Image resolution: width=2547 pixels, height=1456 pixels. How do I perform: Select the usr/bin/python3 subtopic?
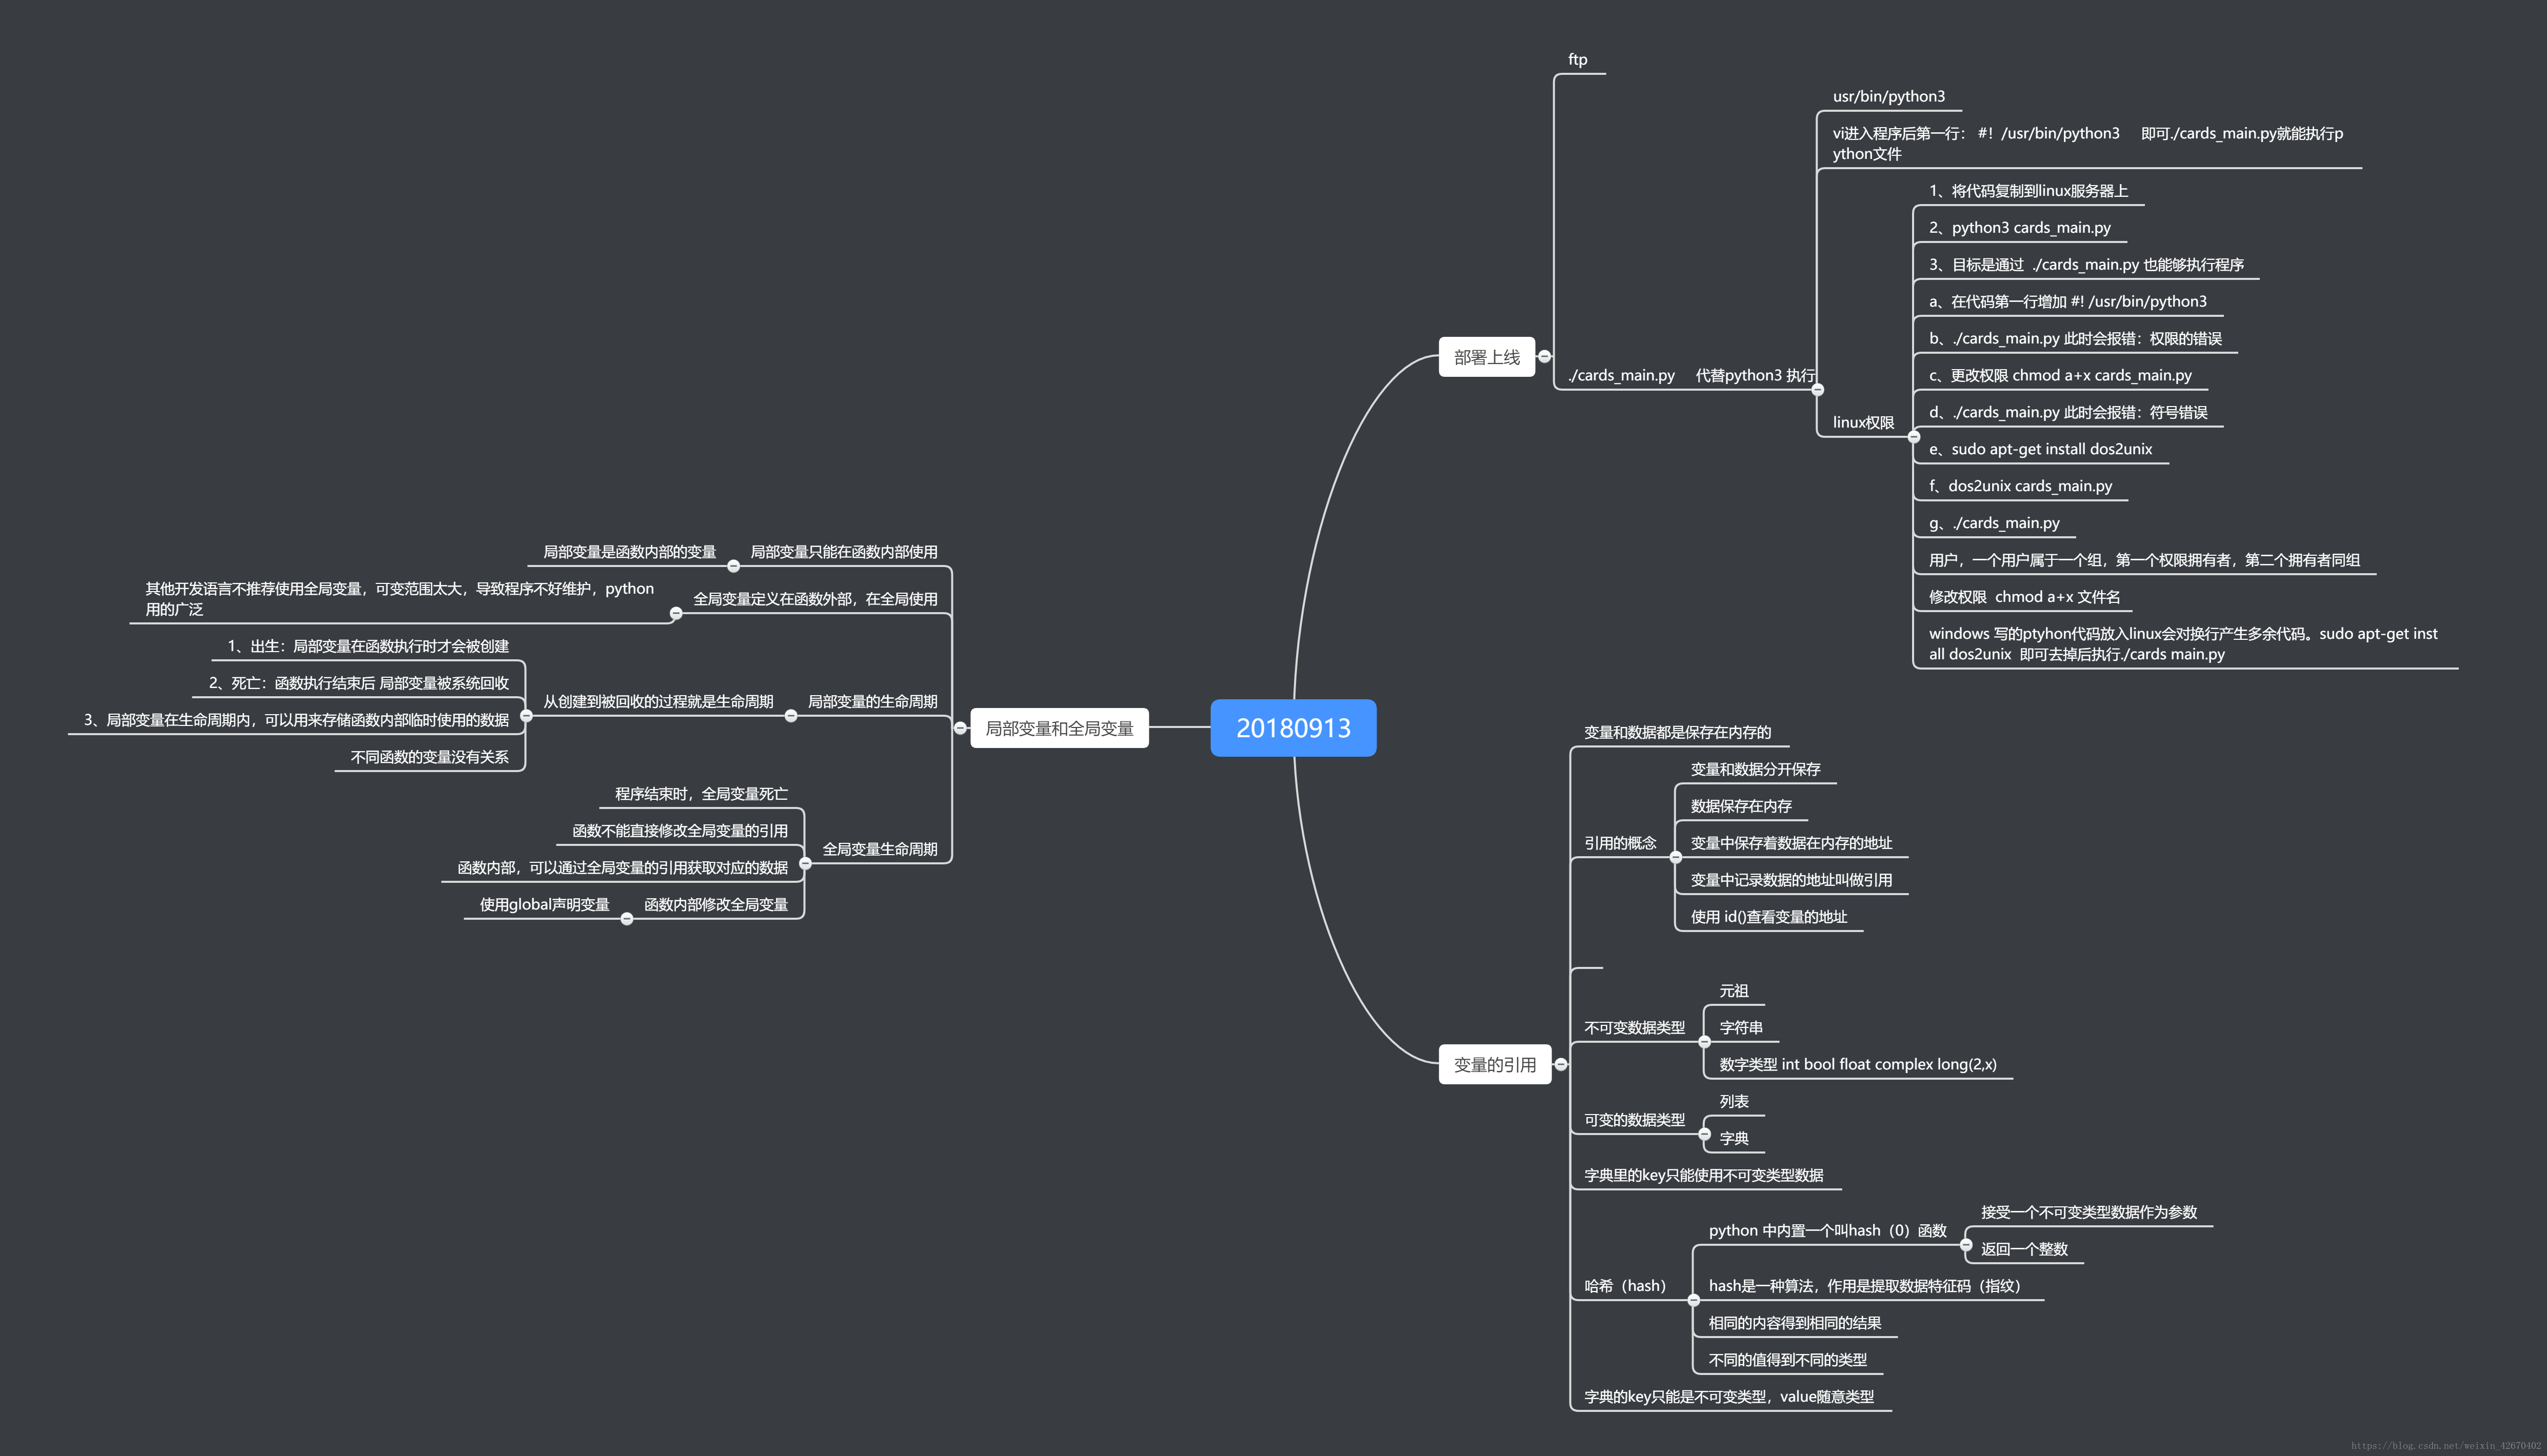[1888, 96]
